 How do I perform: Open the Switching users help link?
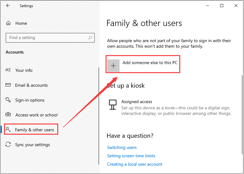[122, 147]
